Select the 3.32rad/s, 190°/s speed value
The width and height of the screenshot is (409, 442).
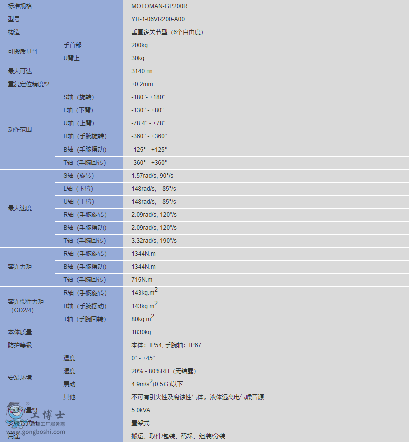151,240
